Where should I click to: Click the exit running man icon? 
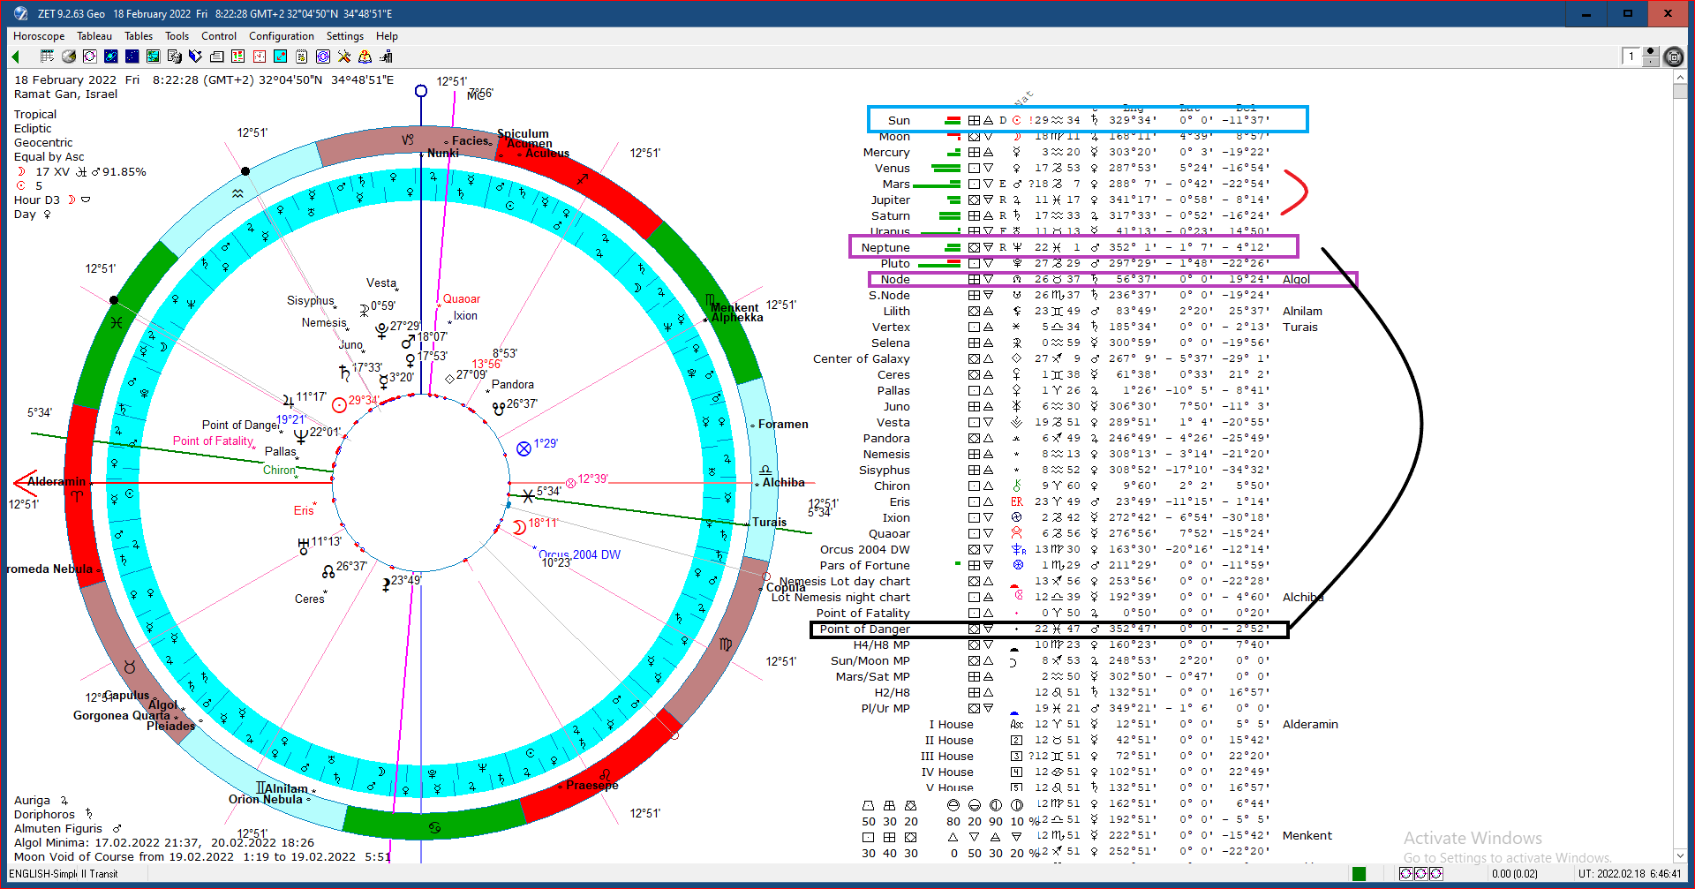[387, 57]
